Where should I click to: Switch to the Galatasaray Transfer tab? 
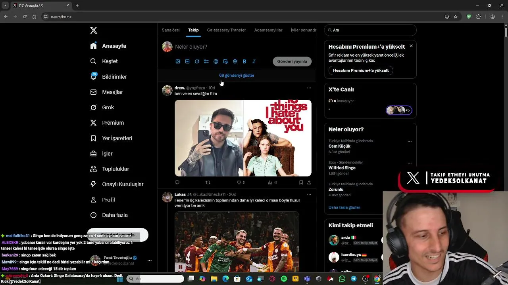tap(226, 30)
